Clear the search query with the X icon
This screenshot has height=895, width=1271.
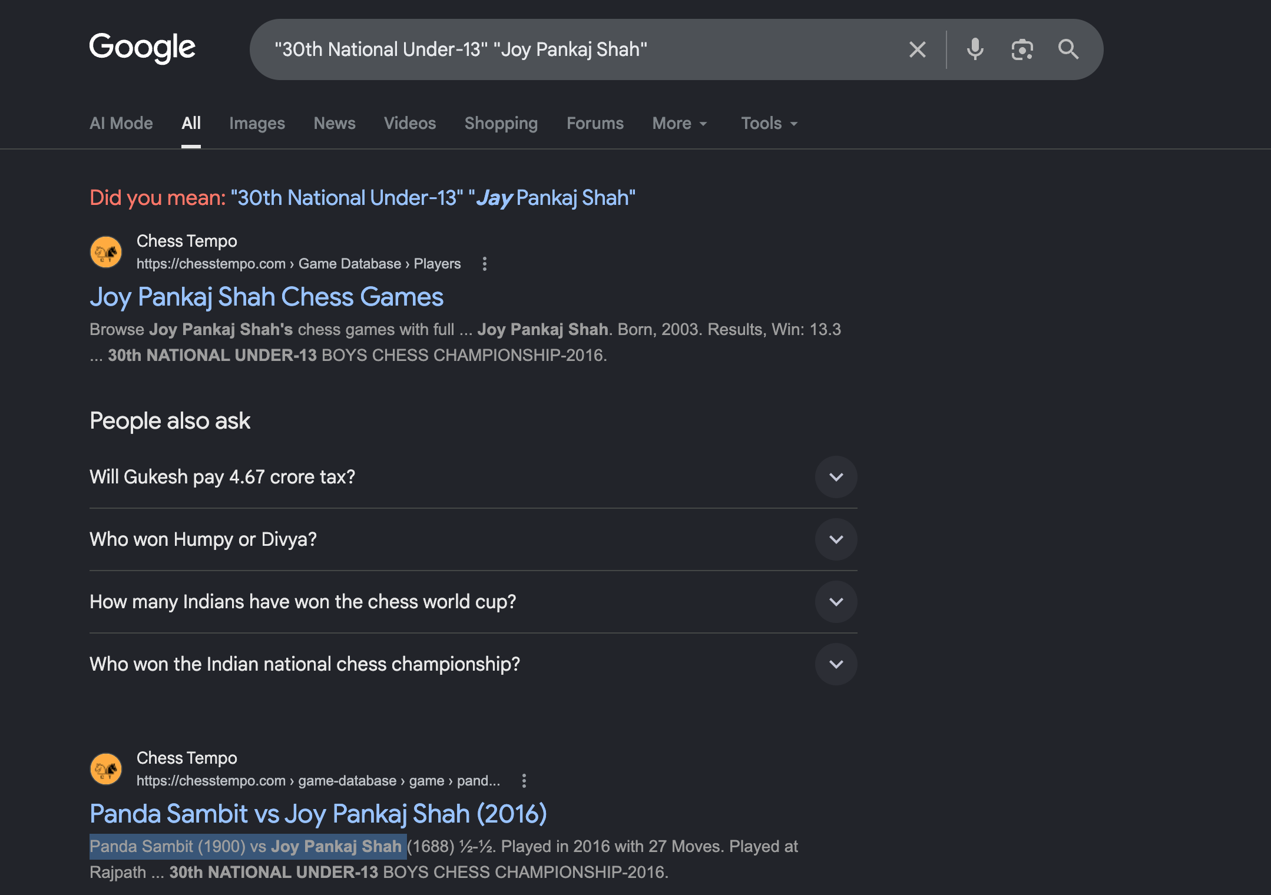tap(917, 49)
